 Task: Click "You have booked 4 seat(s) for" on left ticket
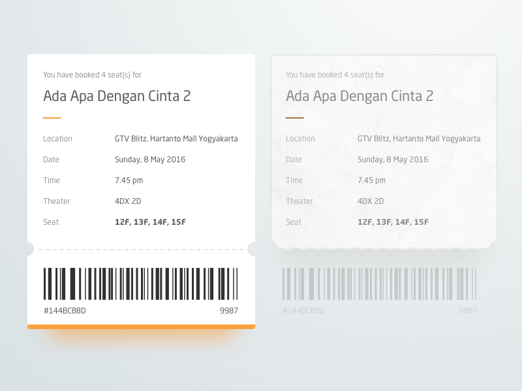[92, 75]
